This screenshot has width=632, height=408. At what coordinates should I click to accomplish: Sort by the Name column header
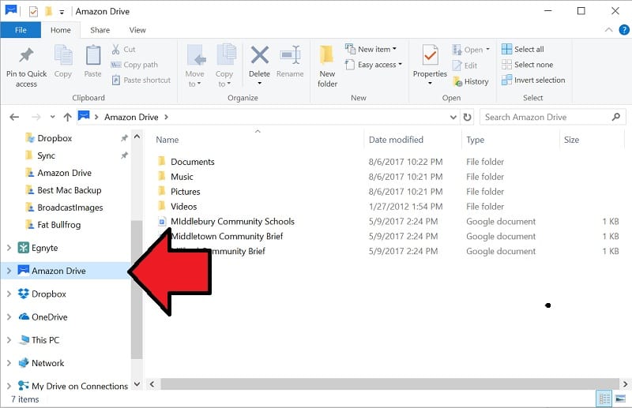167,140
